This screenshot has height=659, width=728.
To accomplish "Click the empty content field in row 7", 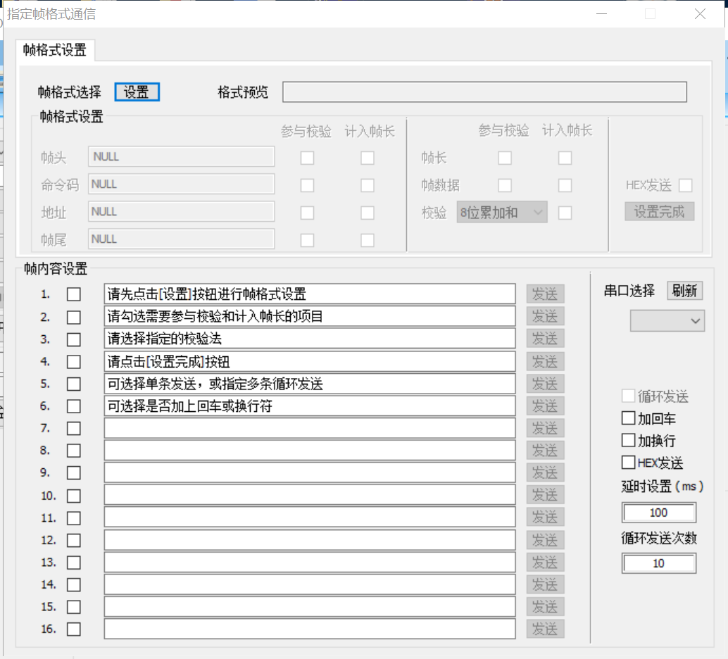I will tap(310, 428).
